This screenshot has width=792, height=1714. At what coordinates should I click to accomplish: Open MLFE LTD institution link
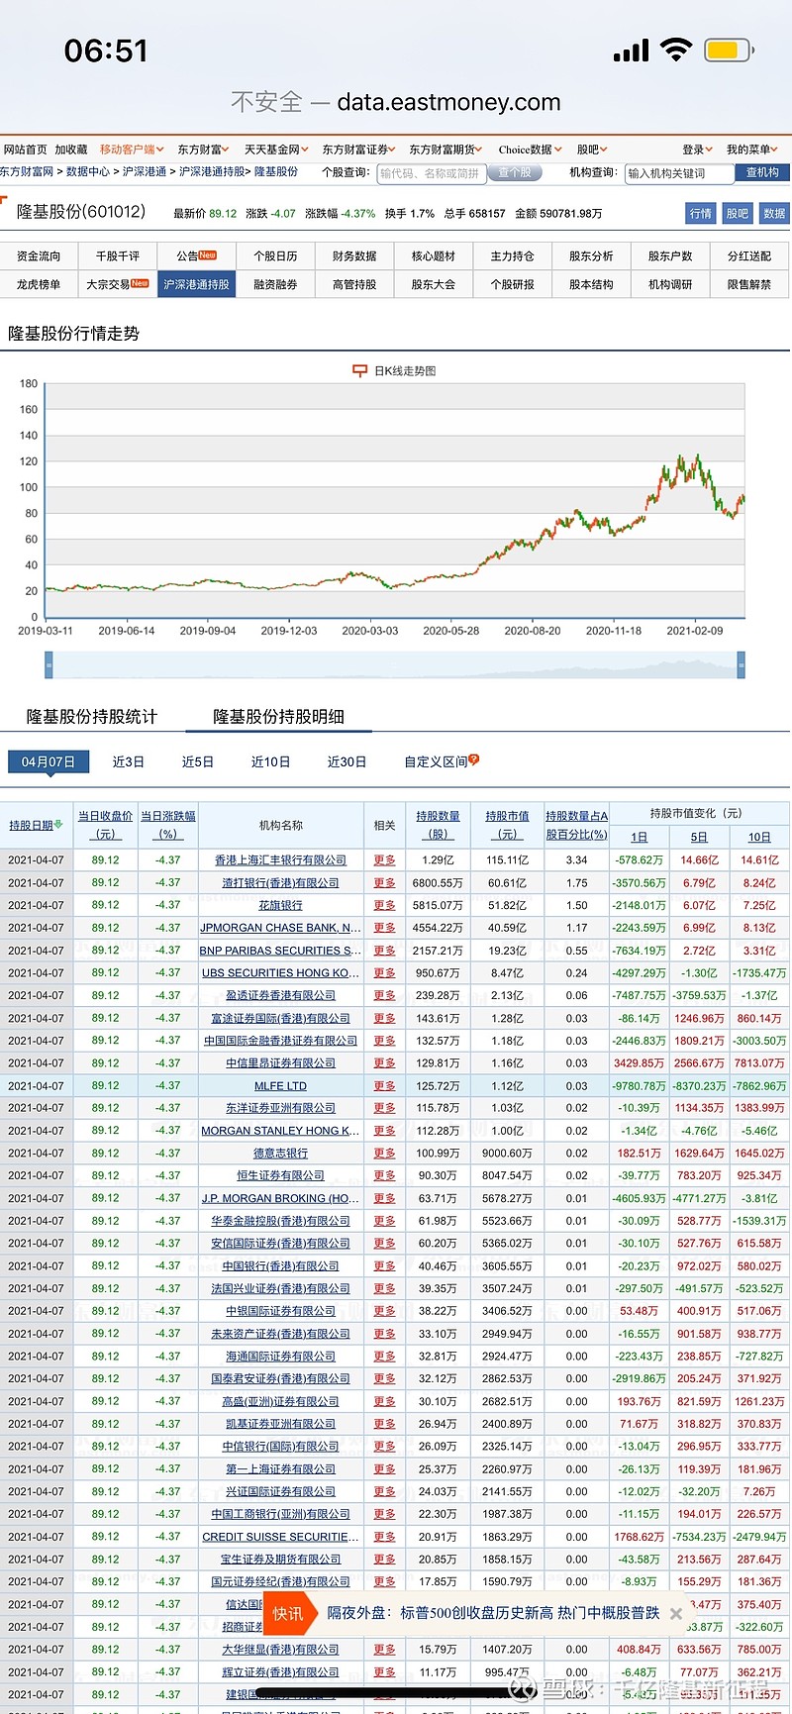(280, 1086)
